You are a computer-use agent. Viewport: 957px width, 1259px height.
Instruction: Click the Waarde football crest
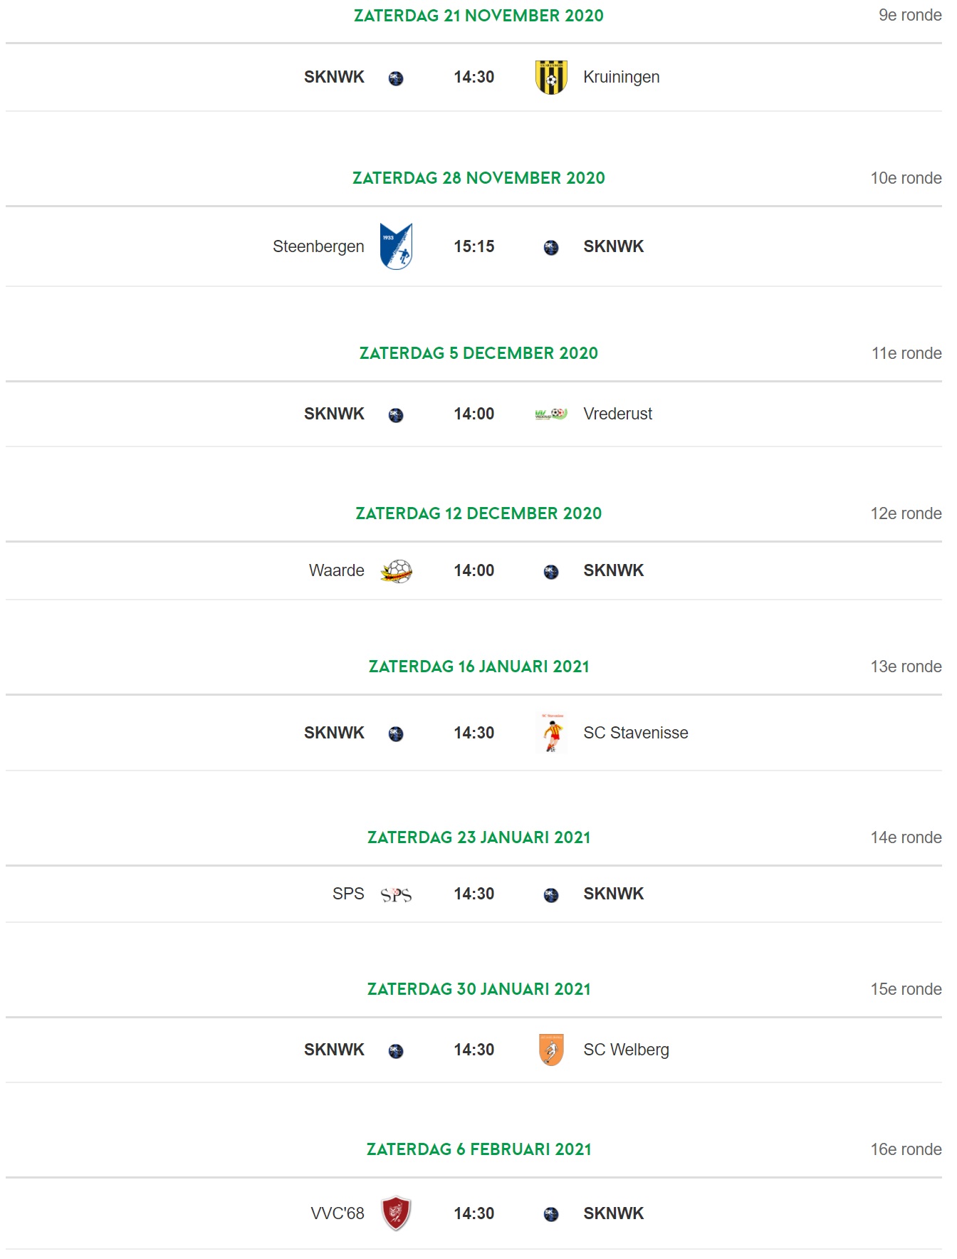tap(396, 570)
